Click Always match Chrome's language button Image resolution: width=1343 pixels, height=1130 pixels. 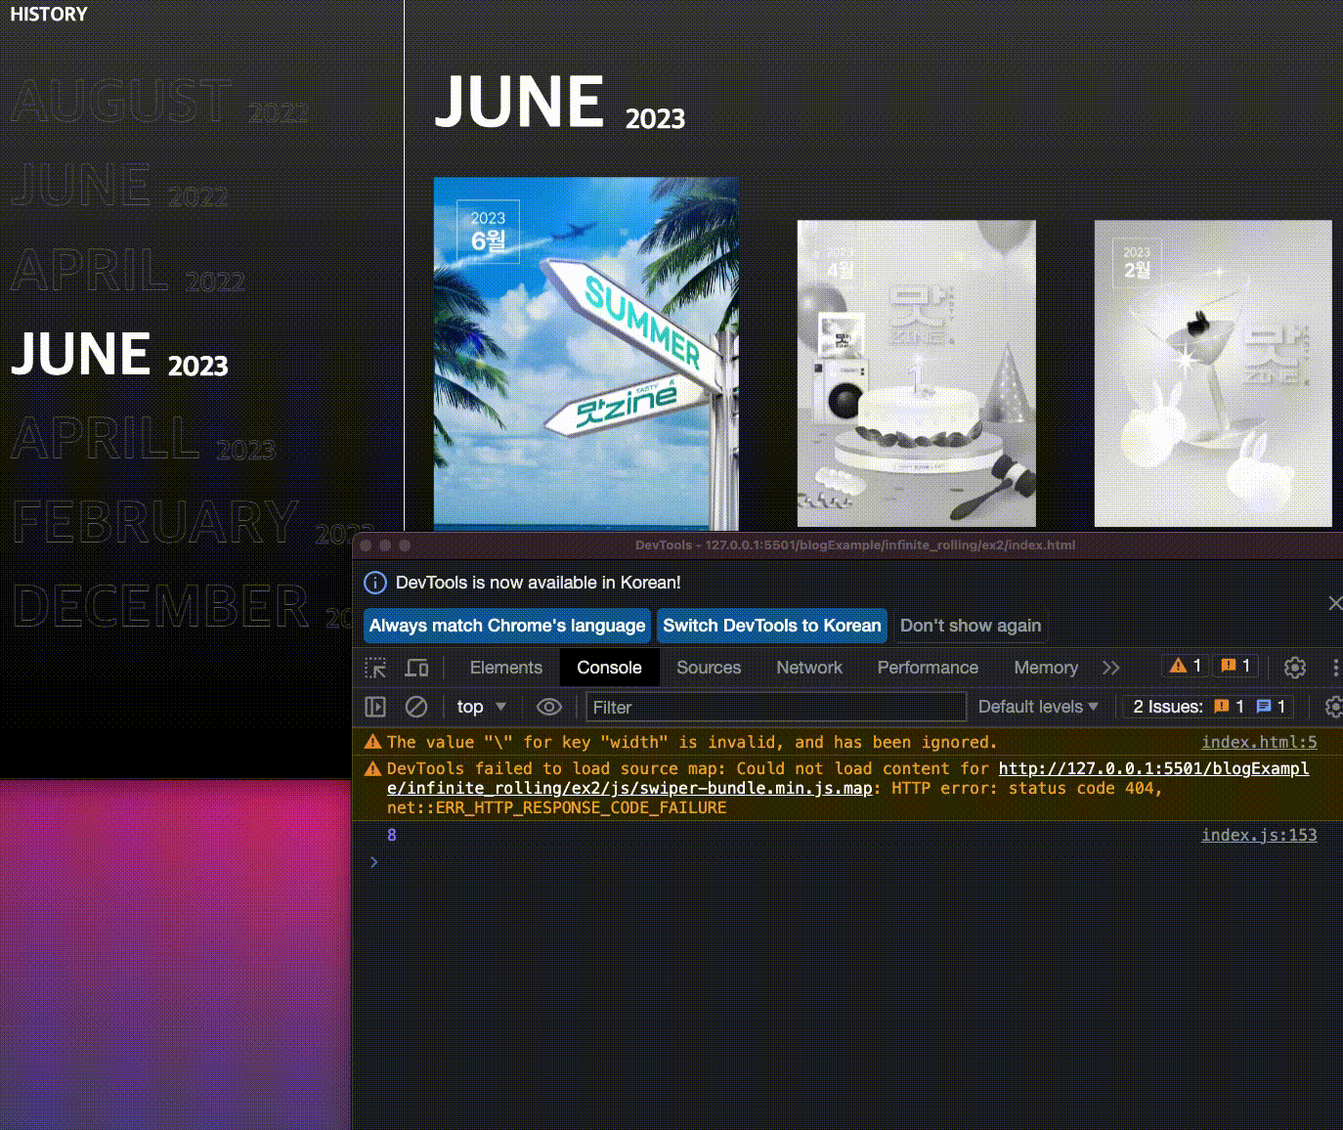click(507, 626)
